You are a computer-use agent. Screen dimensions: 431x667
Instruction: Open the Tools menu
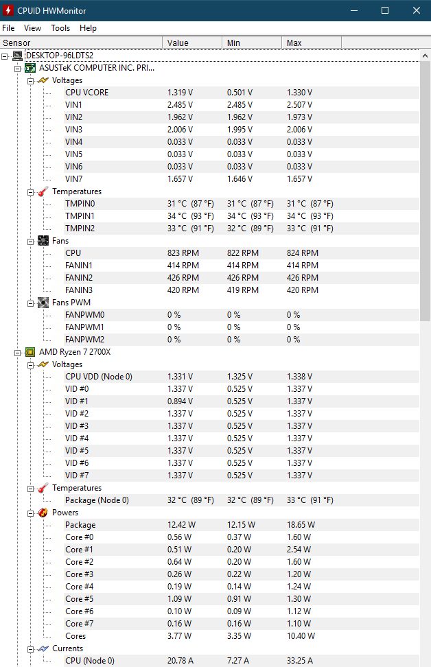[x=60, y=28]
